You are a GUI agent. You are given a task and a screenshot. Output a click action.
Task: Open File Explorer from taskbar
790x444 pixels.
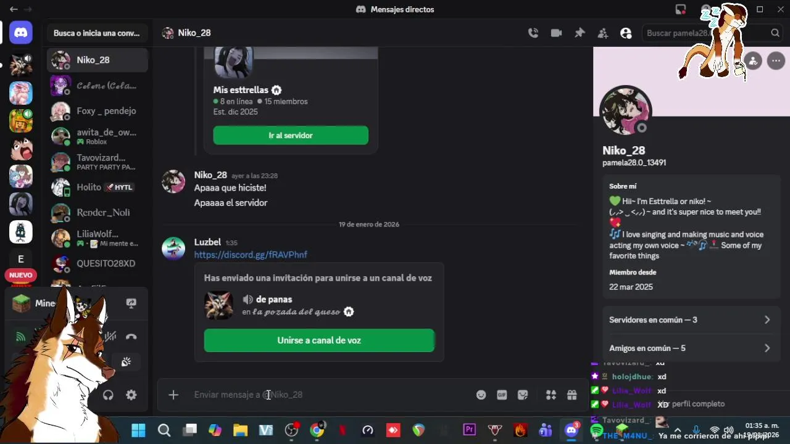pyautogui.click(x=240, y=430)
